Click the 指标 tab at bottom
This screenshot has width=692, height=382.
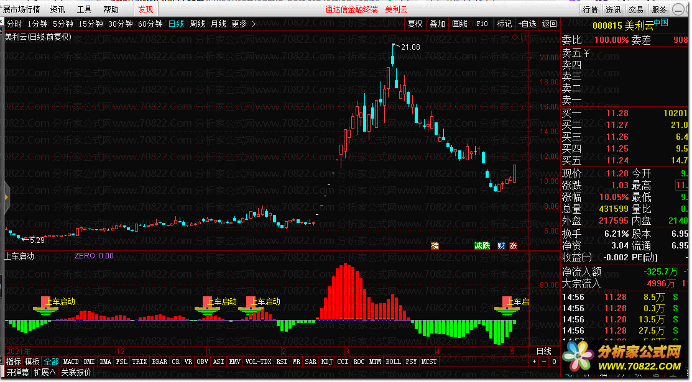click(13, 362)
